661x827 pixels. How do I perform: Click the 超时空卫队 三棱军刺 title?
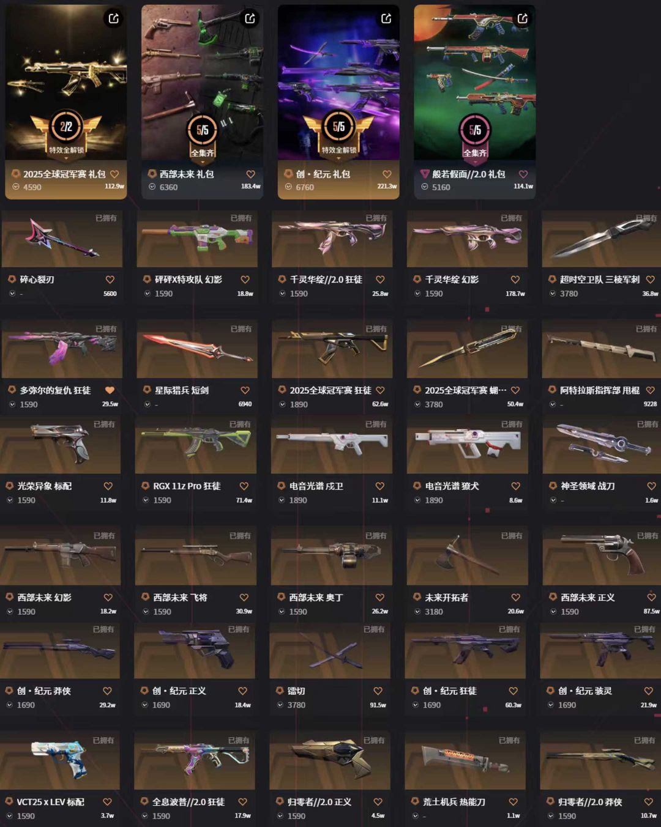[600, 280]
